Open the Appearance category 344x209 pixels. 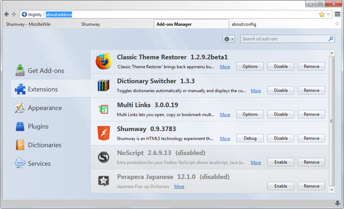point(39,108)
